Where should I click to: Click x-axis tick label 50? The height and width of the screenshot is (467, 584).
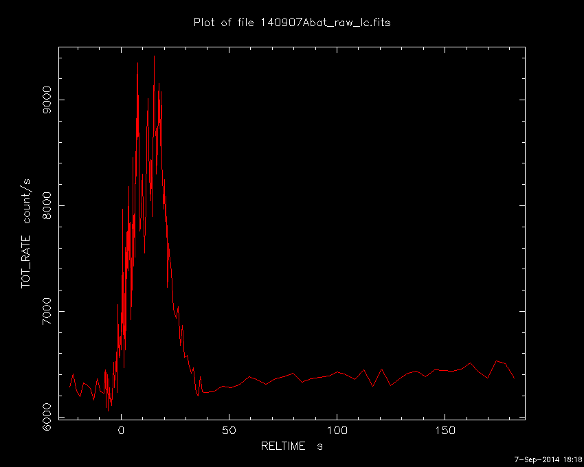point(229,431)
